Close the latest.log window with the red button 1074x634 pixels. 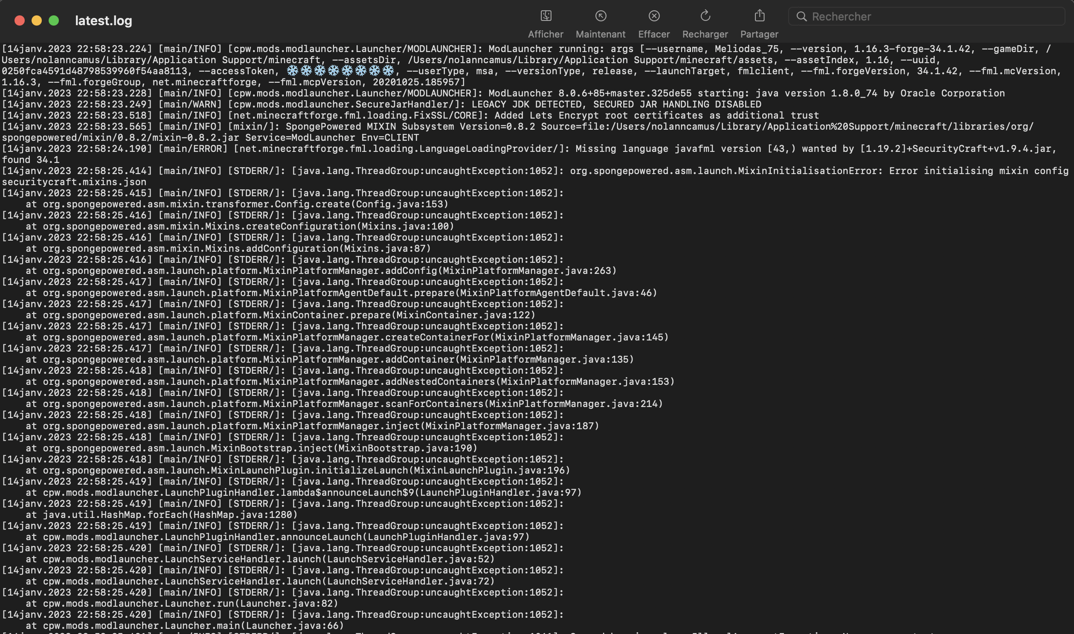click(19, 20)
